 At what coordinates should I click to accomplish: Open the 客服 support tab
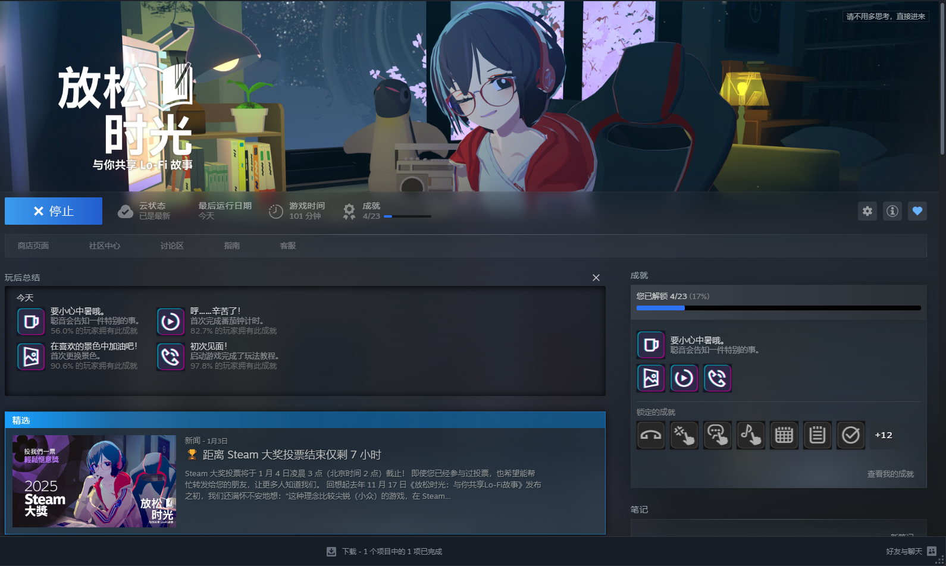click(288, 246)
